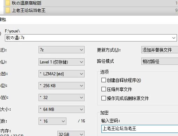The image size is (178, 136).
Task: Click the 秋の温泉宿秘話 folder name
Action: (27, 3)
